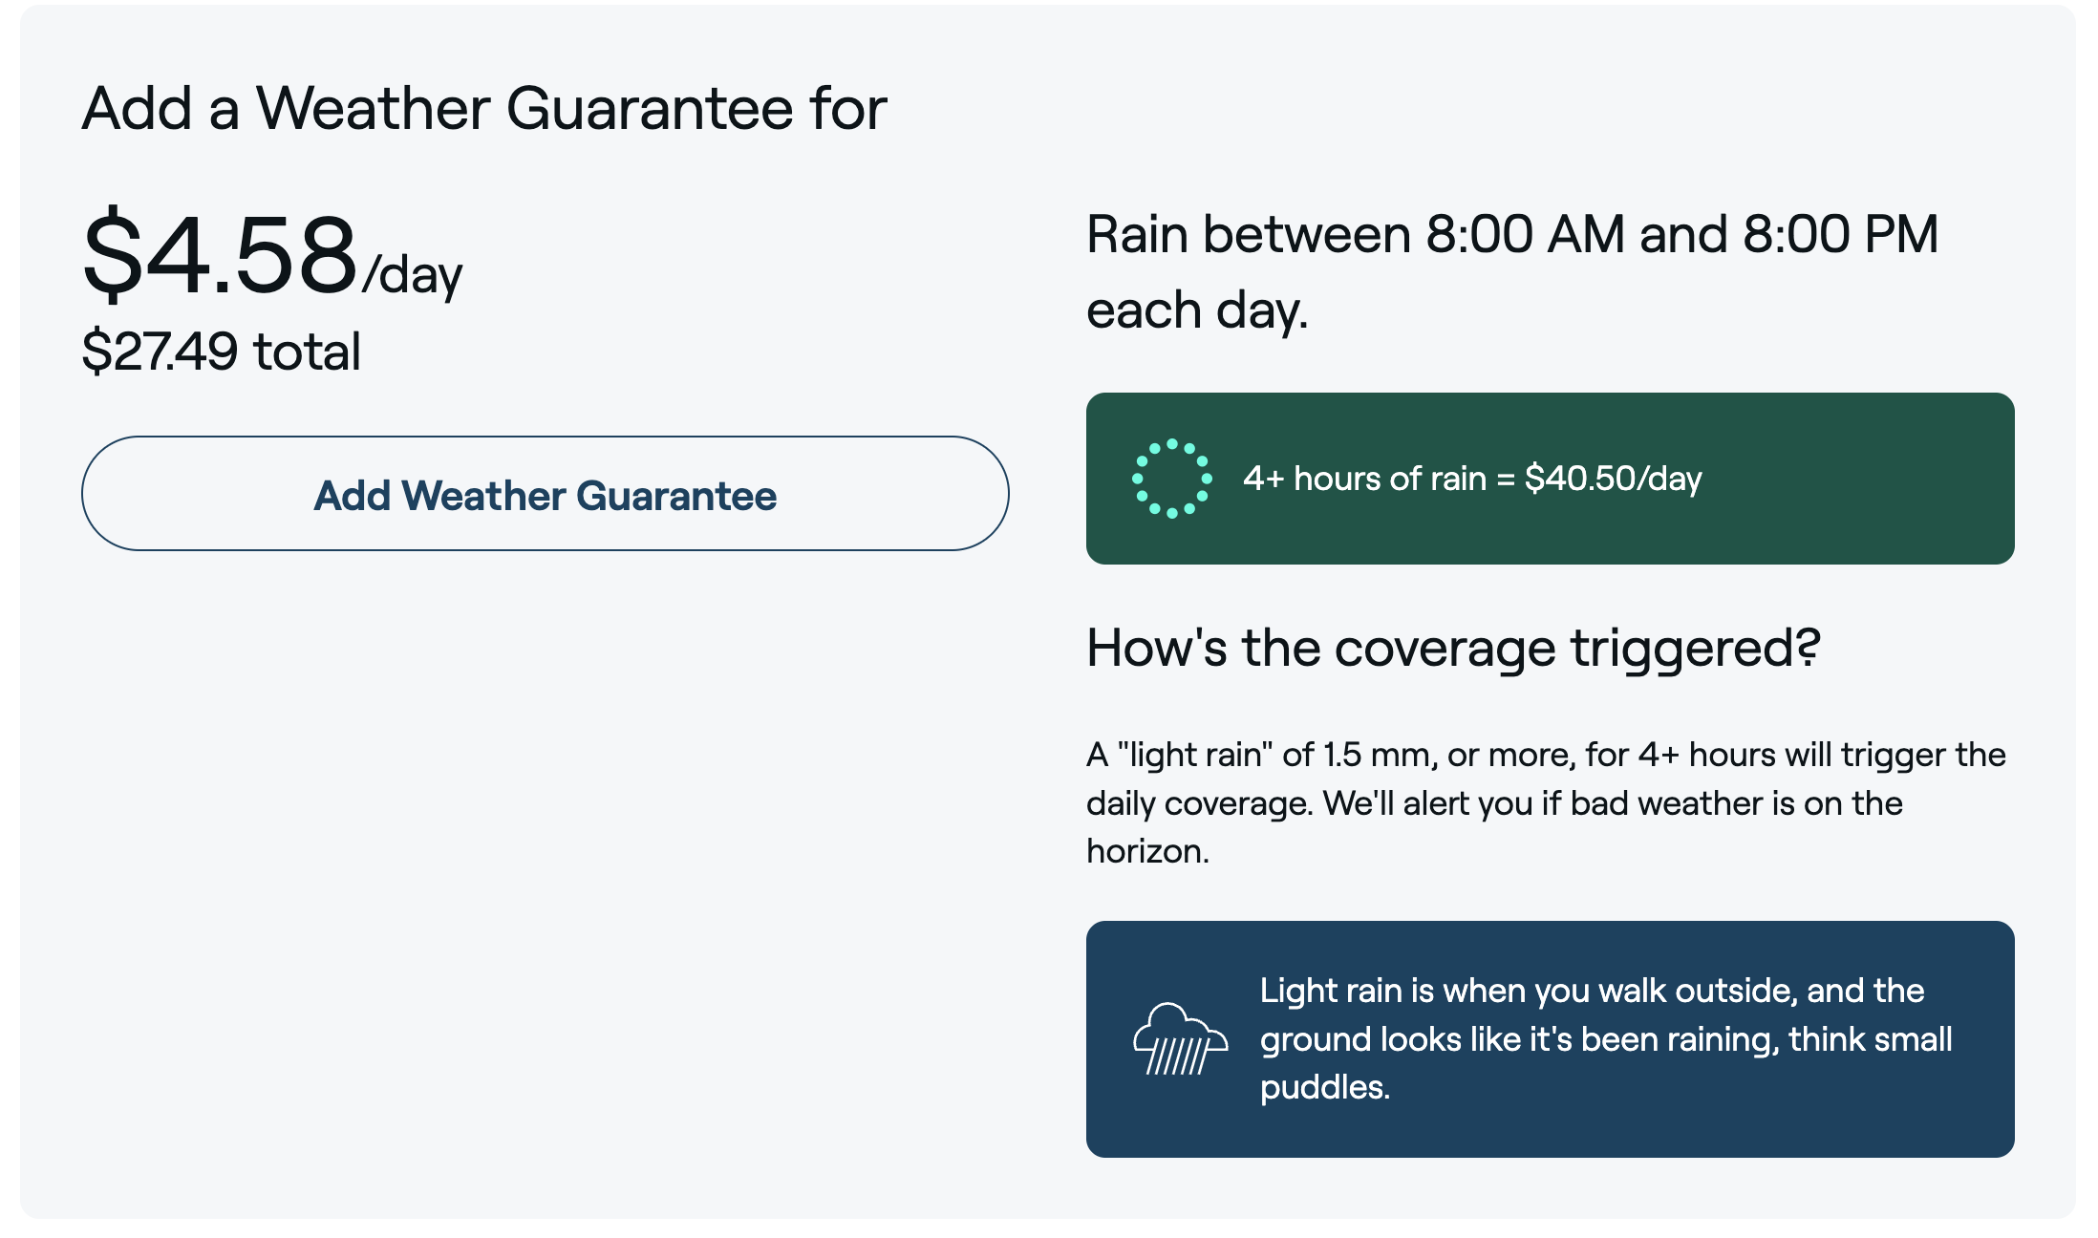Click the green 4+ hours of rain banner
2098x1238 pixels.
(x=1550, y=479)
